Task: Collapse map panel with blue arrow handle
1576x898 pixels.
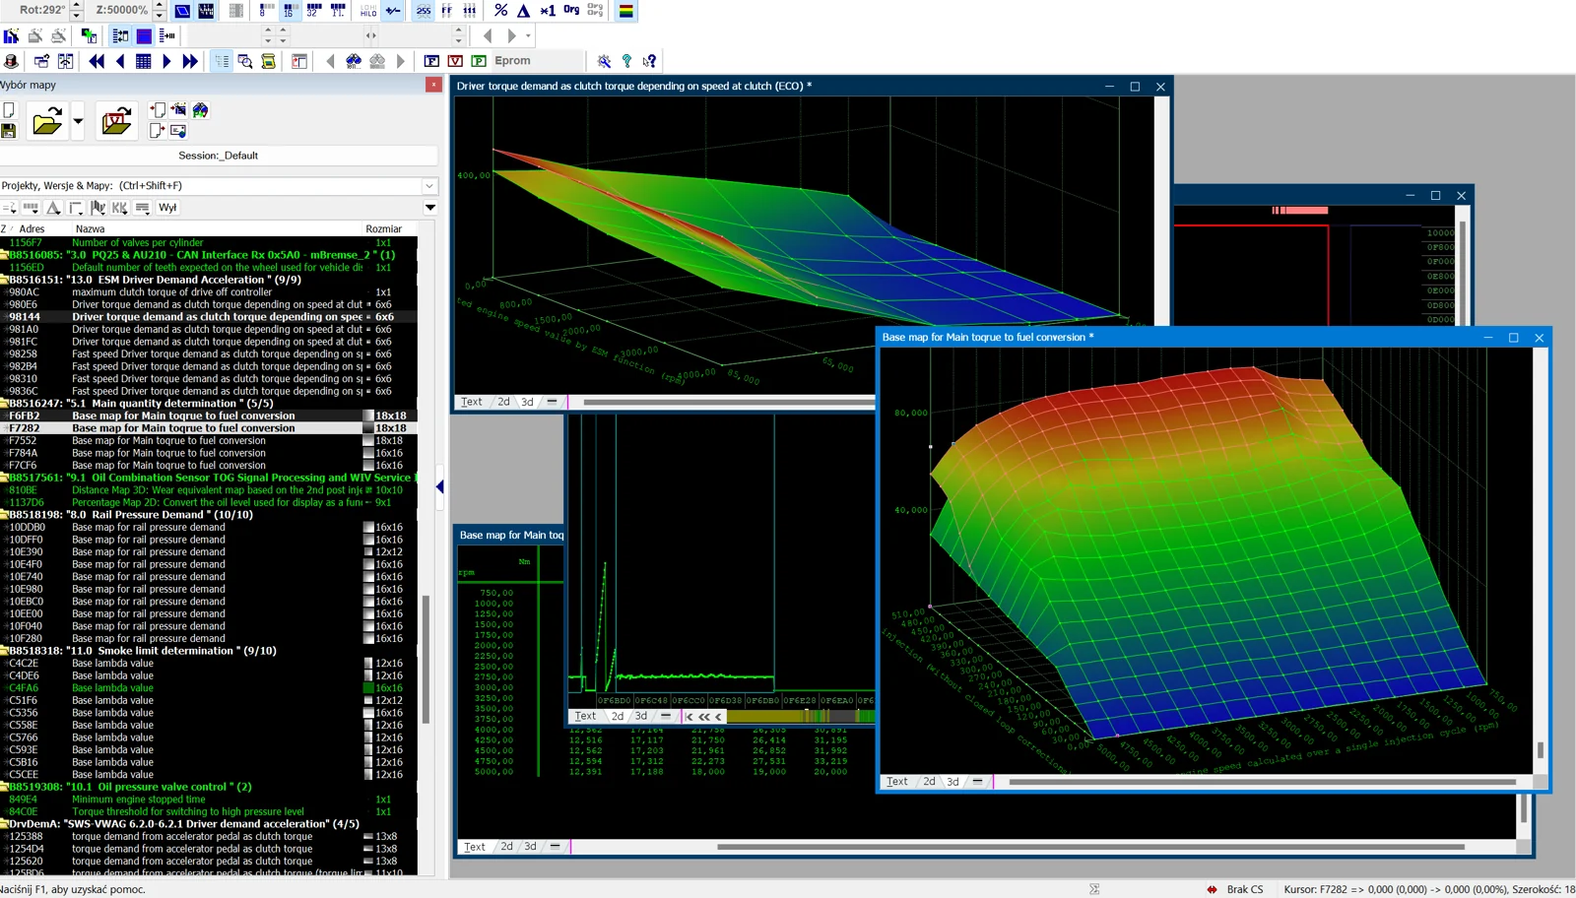Action: coord(440,486)
